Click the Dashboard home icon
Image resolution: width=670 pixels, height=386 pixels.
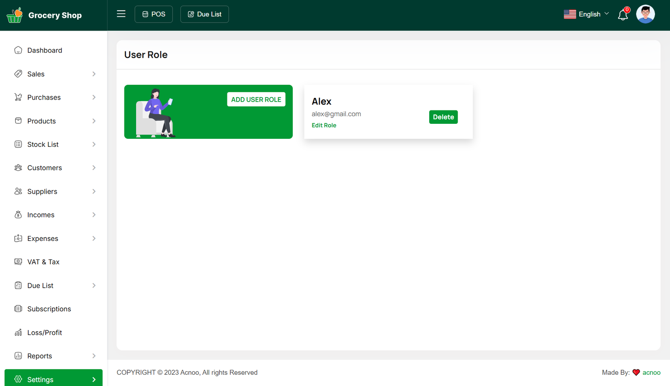pos(18,50)
